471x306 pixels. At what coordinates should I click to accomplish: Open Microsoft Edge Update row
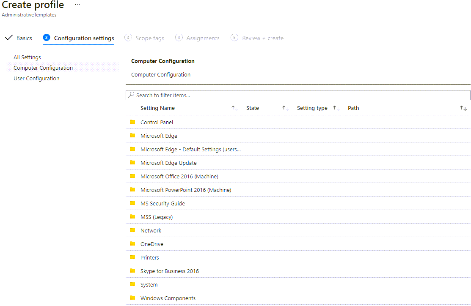pyautogui.click(x=298, y=163)
